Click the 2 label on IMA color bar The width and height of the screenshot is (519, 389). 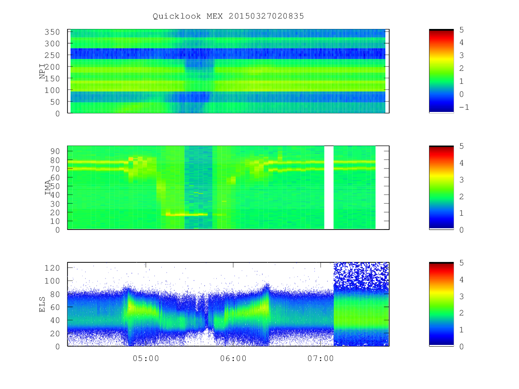pyautogui.click(x=461, y=196)
